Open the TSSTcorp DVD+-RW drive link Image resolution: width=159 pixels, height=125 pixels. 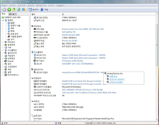pos(89,93)
